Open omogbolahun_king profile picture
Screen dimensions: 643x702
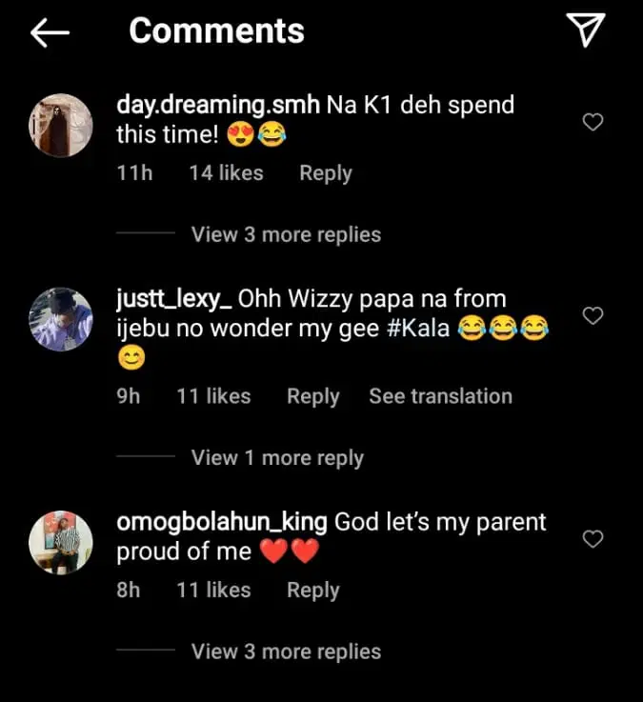[61, 543]
